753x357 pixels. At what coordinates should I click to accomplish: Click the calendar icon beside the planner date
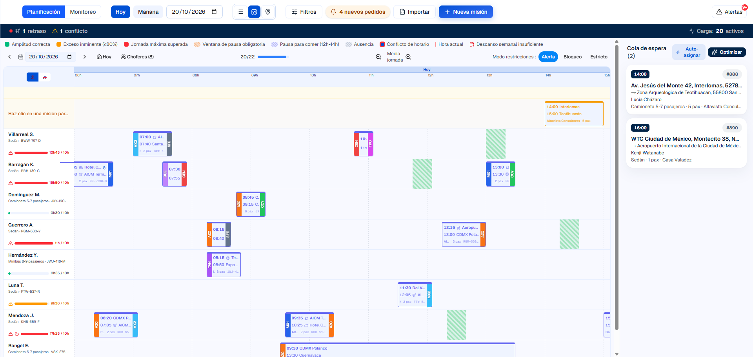point(21,57)
